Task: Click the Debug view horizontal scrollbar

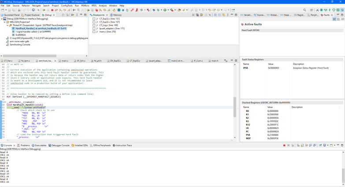Action: (30, 56)
